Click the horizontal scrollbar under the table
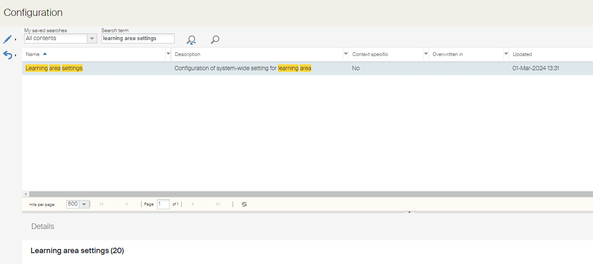The image size is (593, 264). pyautogui.click(x=292, y=194)
